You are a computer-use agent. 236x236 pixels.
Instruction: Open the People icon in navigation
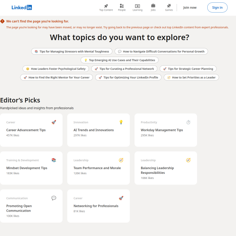tap(122, 6)
